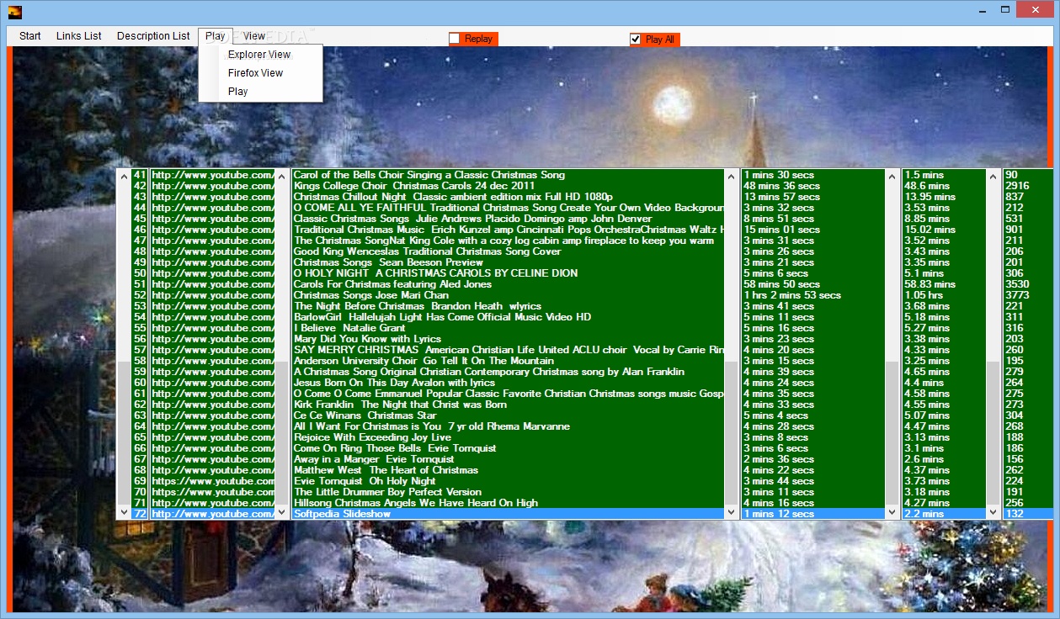The image size is (1060, 619).
Task: Open the Start menu item
Action: (x=30, y=36)
